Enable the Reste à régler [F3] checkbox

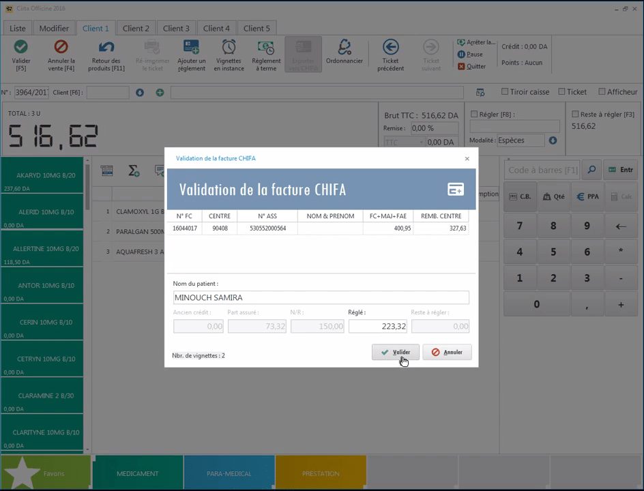pos(575,114)
